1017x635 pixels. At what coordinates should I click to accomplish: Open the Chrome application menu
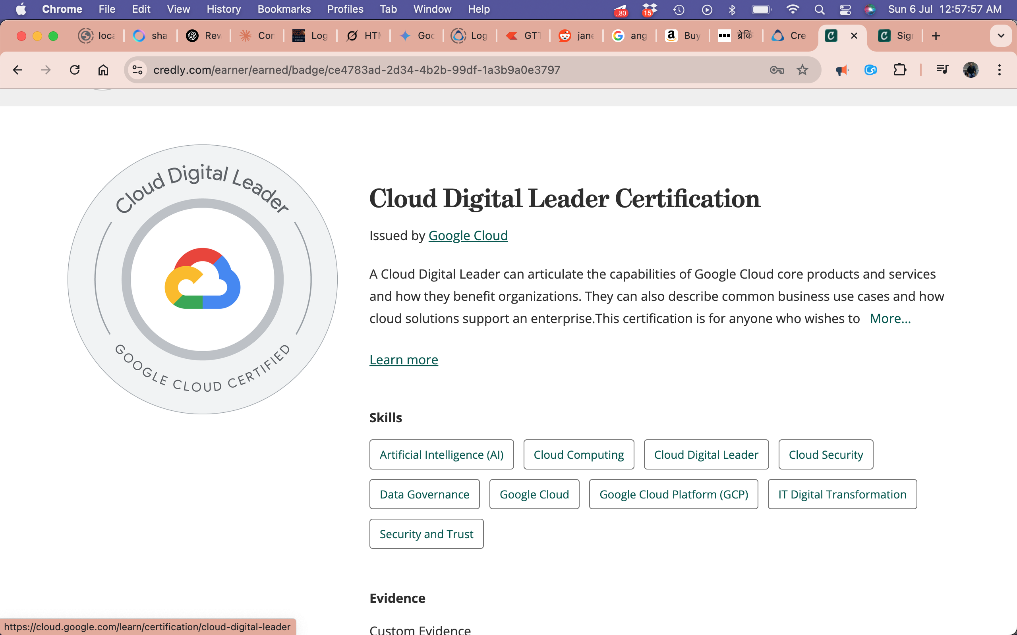click(62, 9)
